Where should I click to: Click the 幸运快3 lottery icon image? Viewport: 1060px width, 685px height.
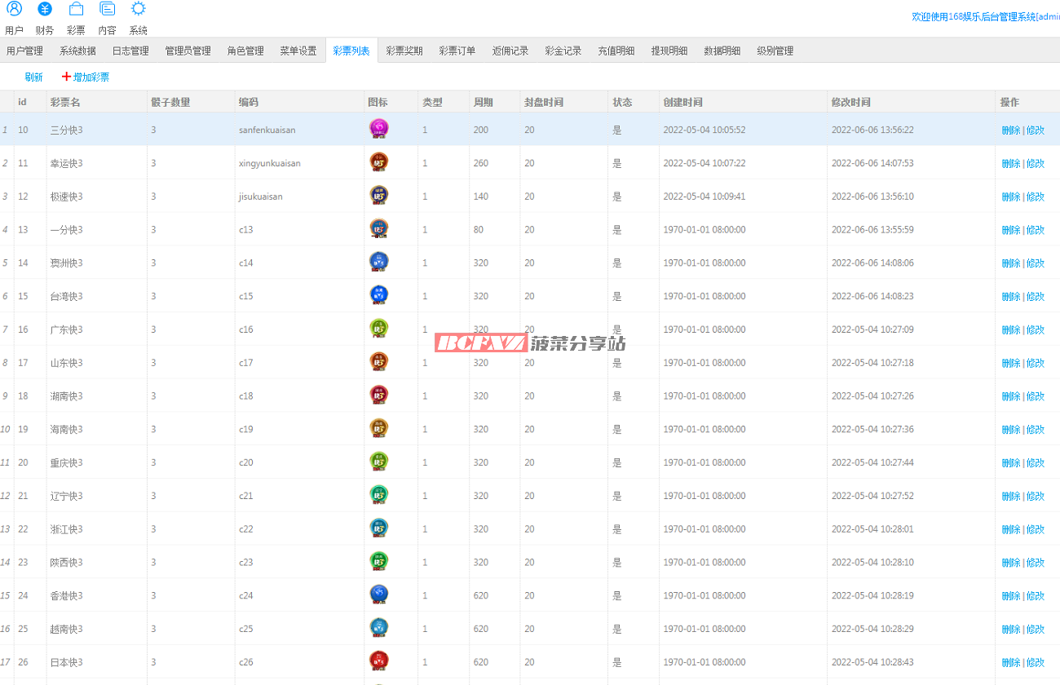pos(378,162)
